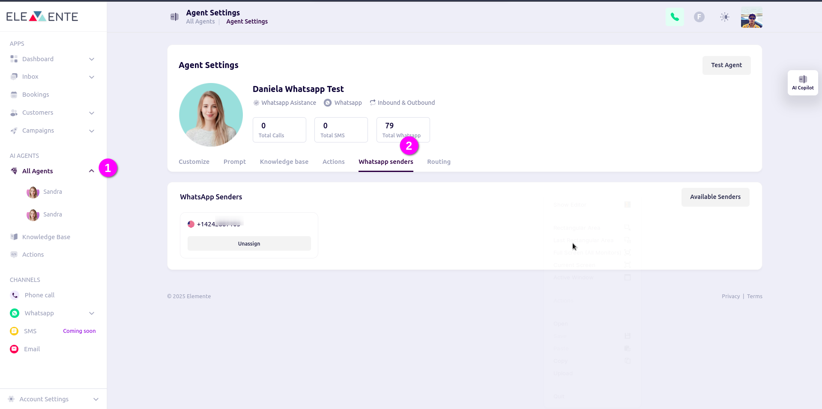Viewport: 822px width, 409px height.
Task: Switch to the Prompt tab
Action: coord(235,162)
